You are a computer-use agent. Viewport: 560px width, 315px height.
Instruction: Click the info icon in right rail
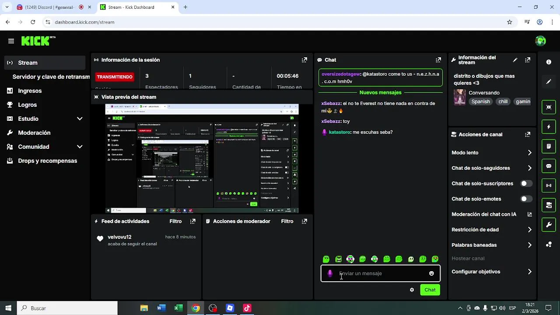pos(549,62)
